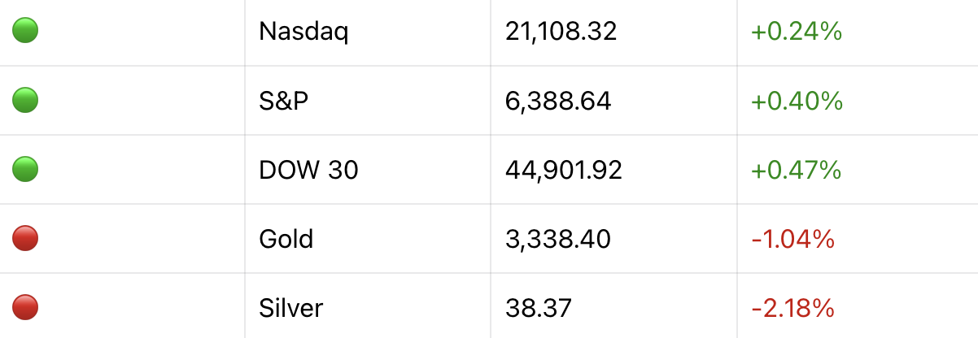Click the green status dot beside S&P
The width and height of the screenshot is (978, 338).
click(x=26, y=101)
